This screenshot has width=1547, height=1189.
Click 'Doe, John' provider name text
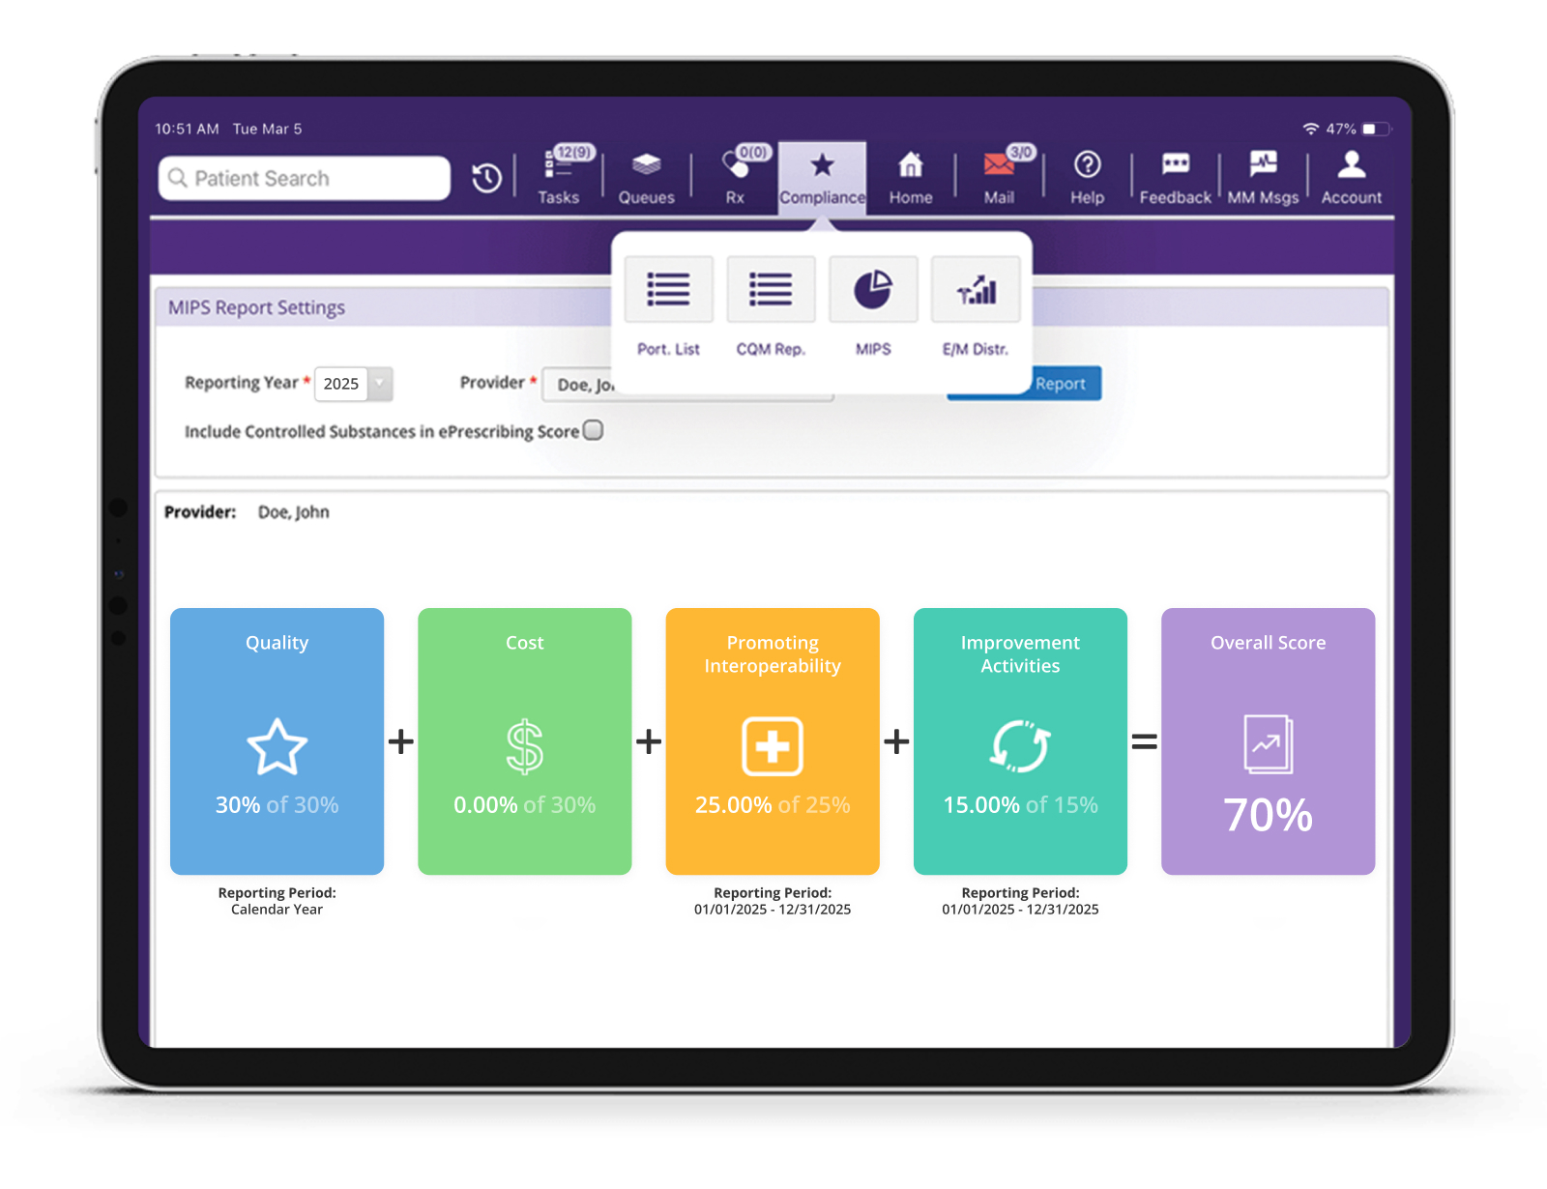click(x=293, y=512)
